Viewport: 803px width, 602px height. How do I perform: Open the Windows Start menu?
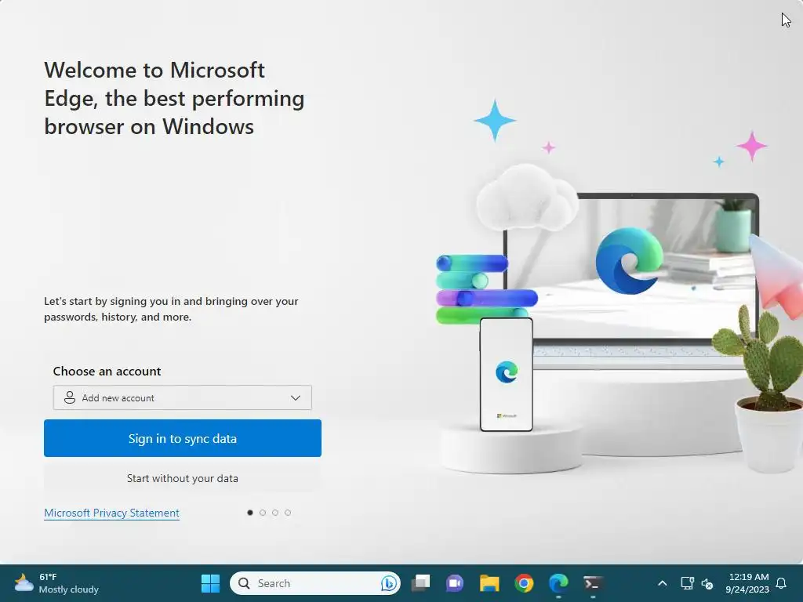click(210, 583)
